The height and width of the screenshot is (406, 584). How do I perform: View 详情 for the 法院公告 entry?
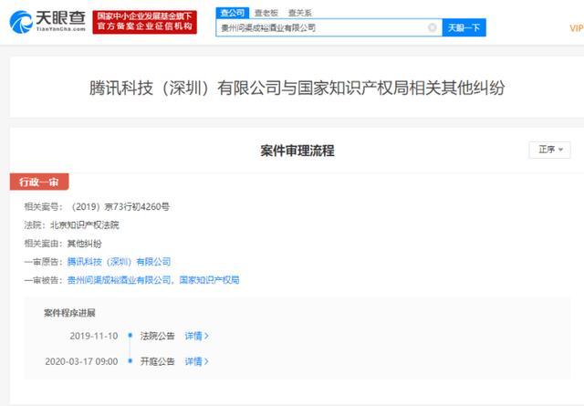tap(193, 336)
